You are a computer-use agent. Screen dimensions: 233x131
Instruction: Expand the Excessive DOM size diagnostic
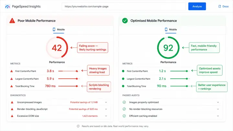[x=106, y=116]
